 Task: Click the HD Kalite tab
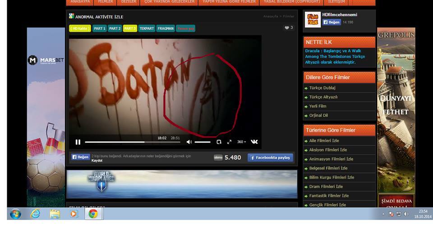click(x=80, y=28)
